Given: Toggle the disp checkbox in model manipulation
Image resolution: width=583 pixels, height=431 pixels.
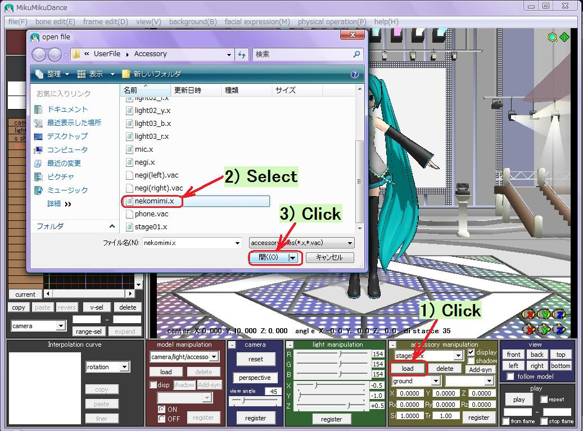Looking at the screenshot, I should (153, 384).
